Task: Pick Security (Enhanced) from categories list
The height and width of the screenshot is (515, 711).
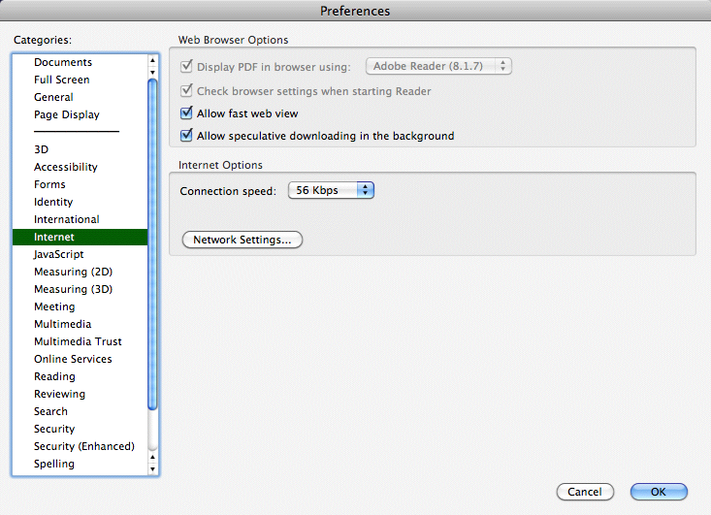Action: 80,446
